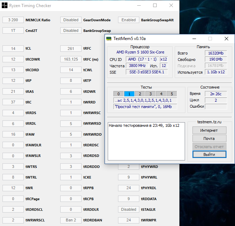Click the free memory value 1901Mb
Image resolution: width=235 pixels, height=226 pixels.
tap(216, 59)
